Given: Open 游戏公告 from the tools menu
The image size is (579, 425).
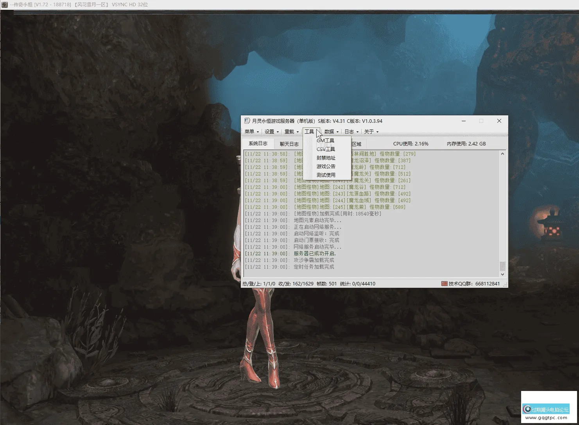Looking at the screenshot, I should tap(326, 167).
